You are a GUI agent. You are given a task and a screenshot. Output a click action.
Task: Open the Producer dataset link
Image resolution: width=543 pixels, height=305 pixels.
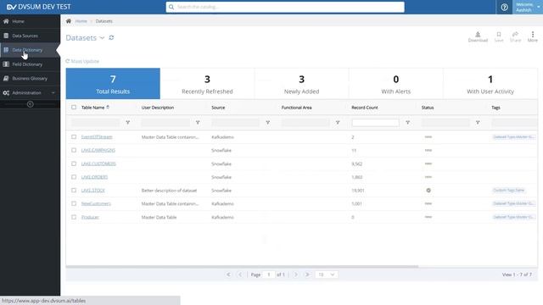pyautogui.click(x=90, y=217)
